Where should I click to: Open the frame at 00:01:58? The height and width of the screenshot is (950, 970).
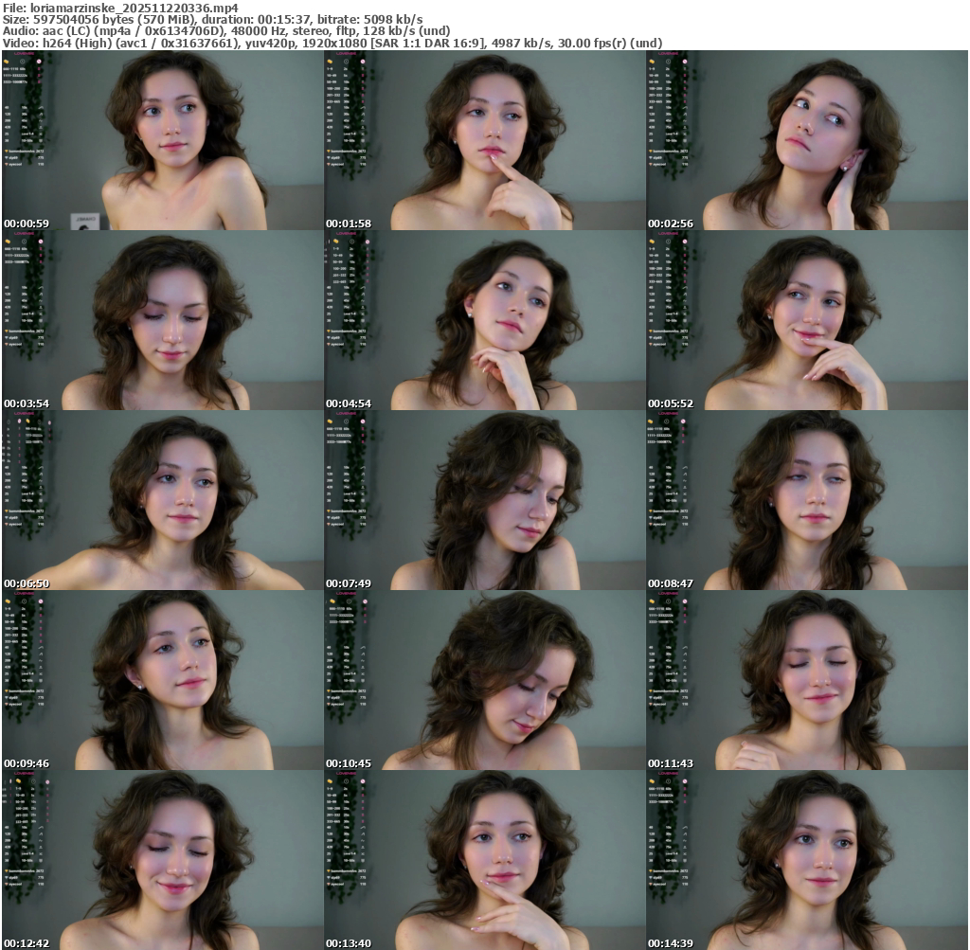pos(485,140)
